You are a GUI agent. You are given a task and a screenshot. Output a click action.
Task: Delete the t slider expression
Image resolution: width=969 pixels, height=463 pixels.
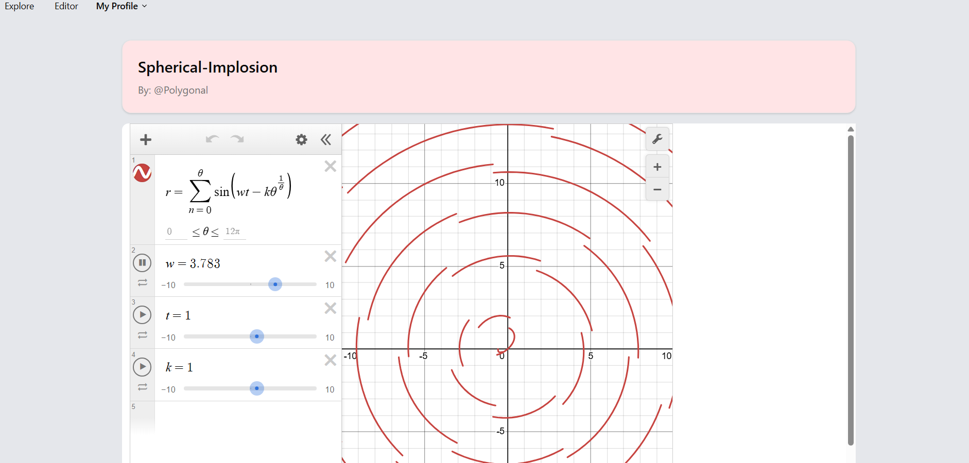click(331, 308)
